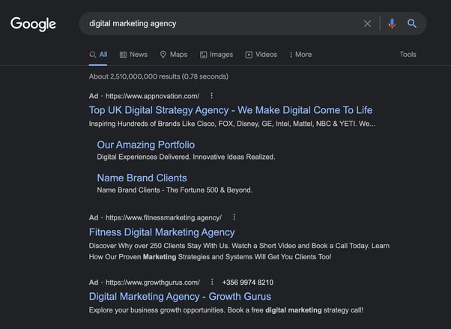Click the phone number +356 9974 8210

248,283
